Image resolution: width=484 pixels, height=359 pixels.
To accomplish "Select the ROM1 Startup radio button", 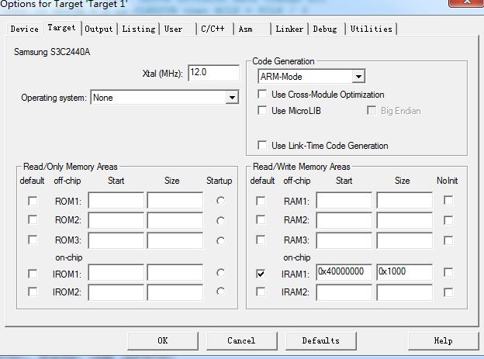I will pyautogui.click(x=220, y=201).
